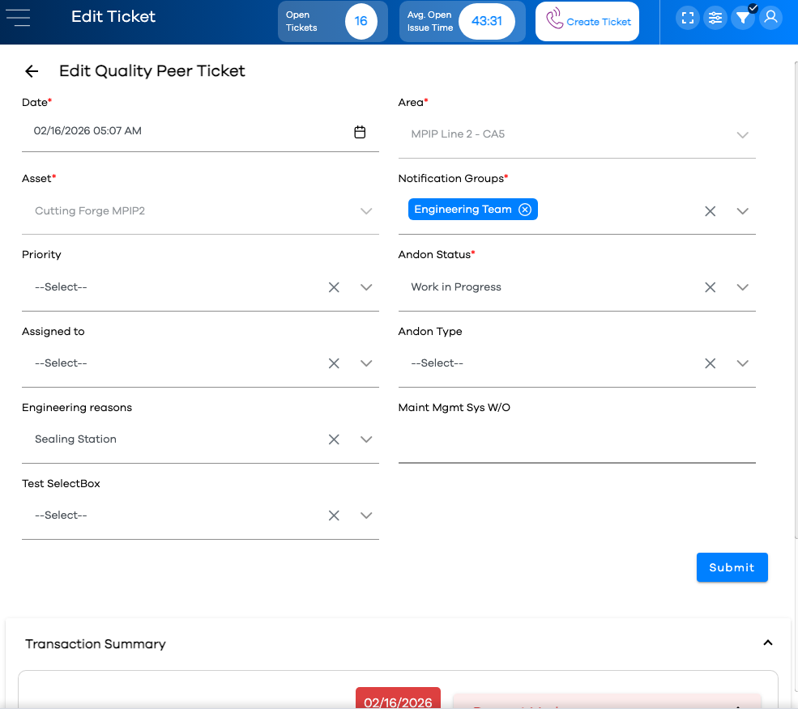The height and width of the screenshot is (717, 798).
Task: Go back using the left arrow
Action: (x=32, y=71)
